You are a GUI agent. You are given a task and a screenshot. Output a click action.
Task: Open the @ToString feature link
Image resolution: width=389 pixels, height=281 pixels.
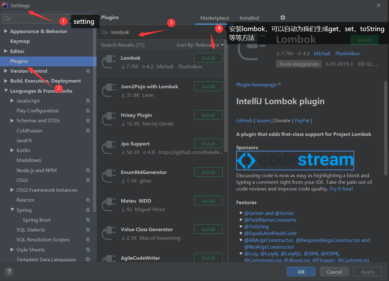pos(256,227)
